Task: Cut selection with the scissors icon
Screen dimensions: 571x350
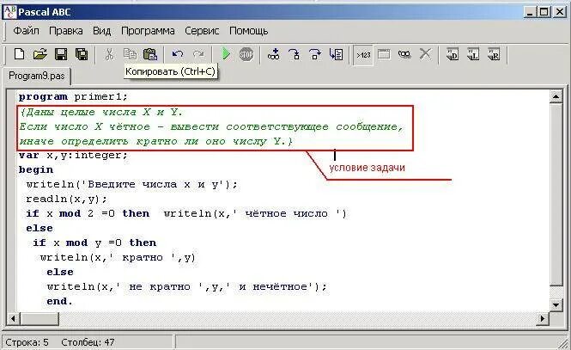Action: click(109, 54)
